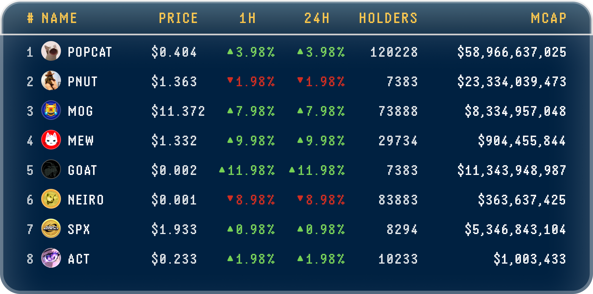Sort by the 24H change header
The image size is (593, 294).
317,18
